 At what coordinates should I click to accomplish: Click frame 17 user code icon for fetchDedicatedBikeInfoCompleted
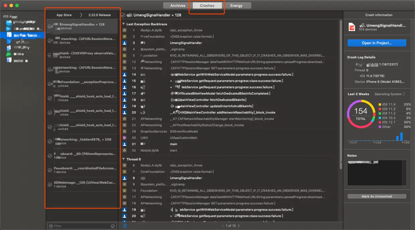click(x=124, y=94)
